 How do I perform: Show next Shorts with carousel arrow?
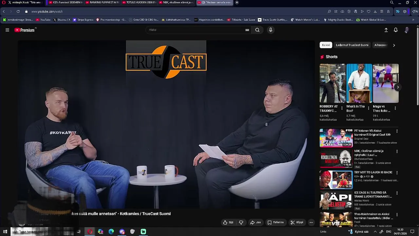[x=398, y=87]
